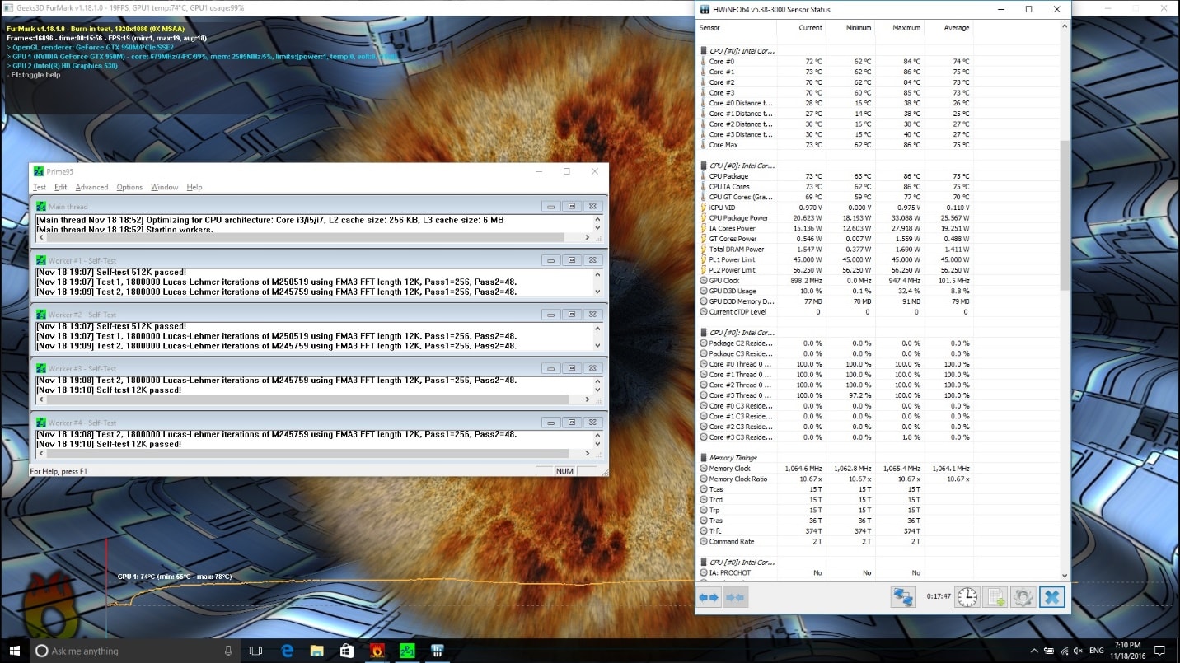Reset the HWiNFO sensor clock timer
The height and width of the screenshot is (663, 1180).
tap(967, 597)
